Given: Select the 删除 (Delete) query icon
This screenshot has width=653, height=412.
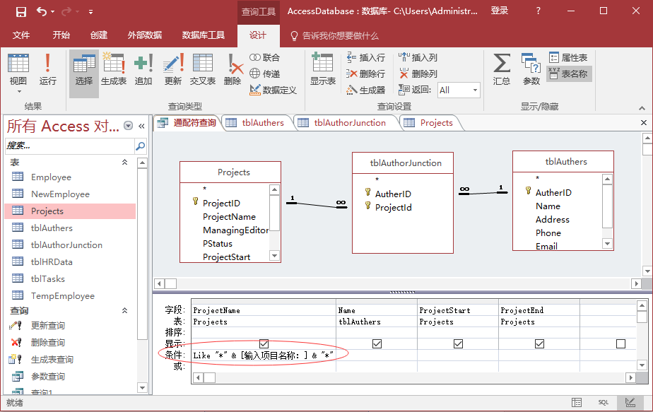Looking at the screenshot, I should pos(233,69).
